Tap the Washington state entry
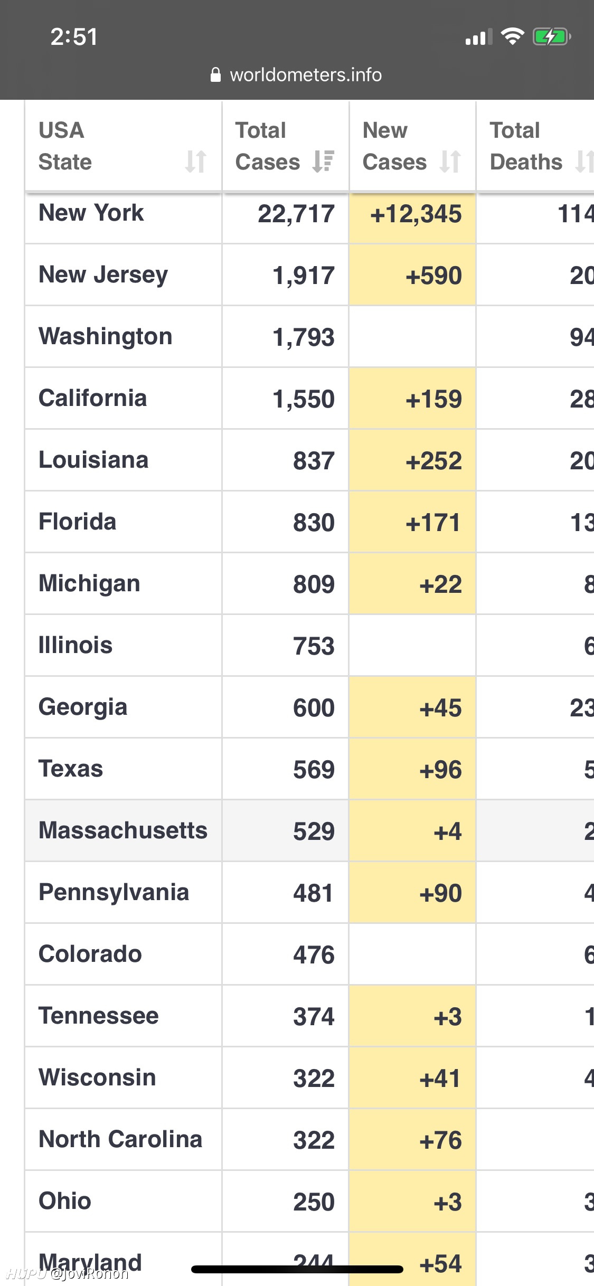Screen dimensions: 594x1286 pos(106,336)
